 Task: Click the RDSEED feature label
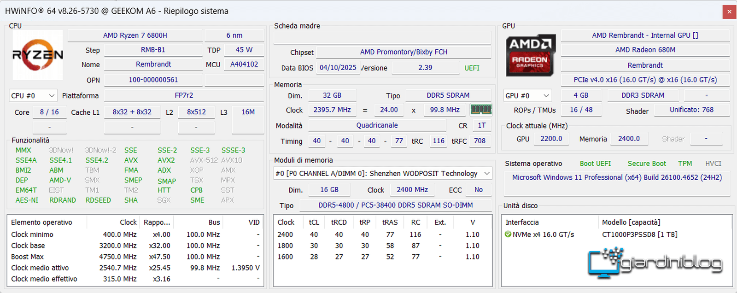[98, 200]
